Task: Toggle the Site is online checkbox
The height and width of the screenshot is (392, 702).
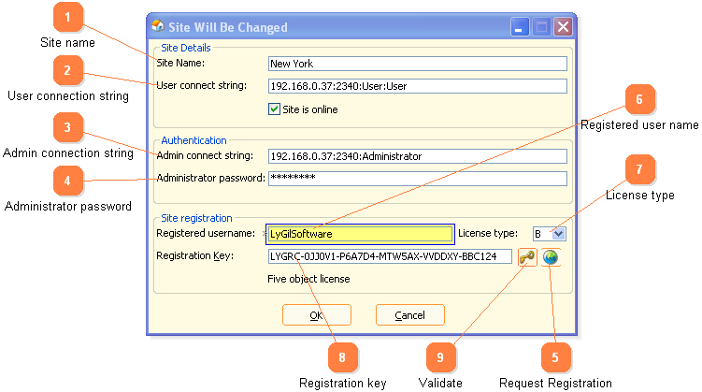Action: (x=274, y=109)
